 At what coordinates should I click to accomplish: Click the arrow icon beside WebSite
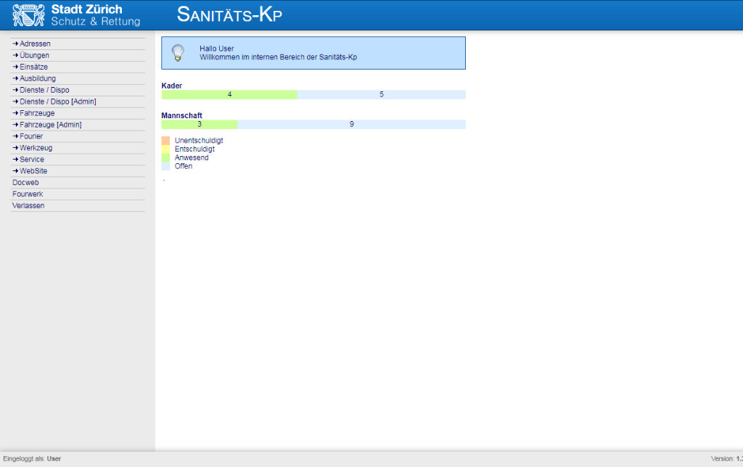15,171
